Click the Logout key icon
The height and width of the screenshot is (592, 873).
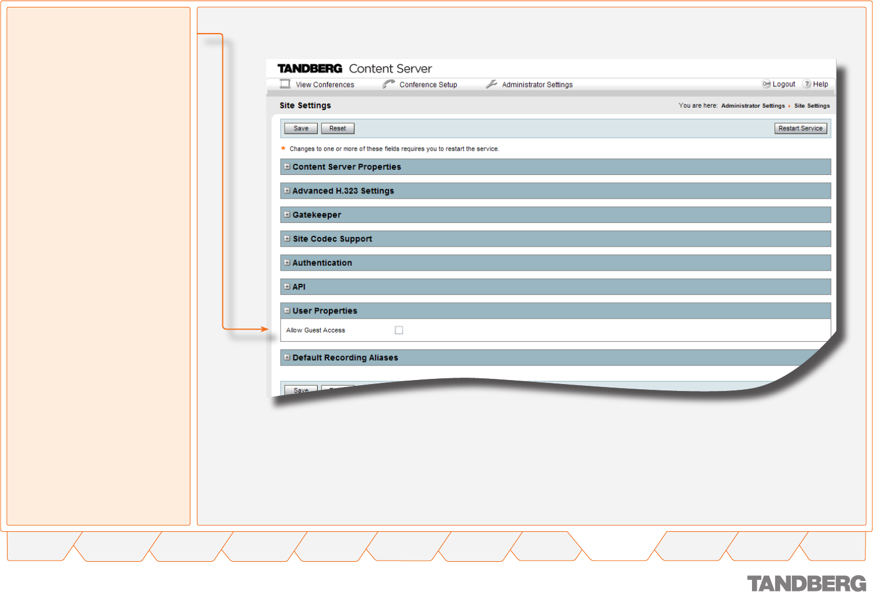pos(766,84)
